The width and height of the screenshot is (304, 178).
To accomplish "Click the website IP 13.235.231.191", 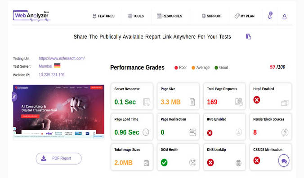I will coord(52,75).
